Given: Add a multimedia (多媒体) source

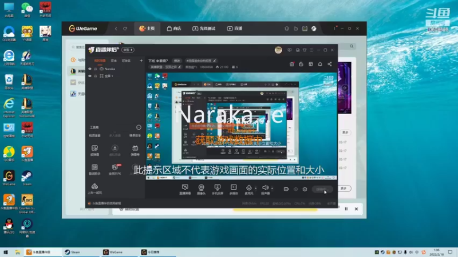Looking at the screenshot, I should tap(234, 189).
